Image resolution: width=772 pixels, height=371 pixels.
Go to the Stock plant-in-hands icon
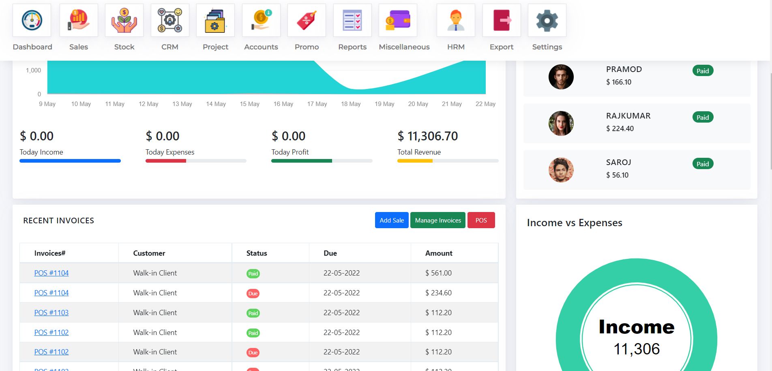tap(124, 20)
